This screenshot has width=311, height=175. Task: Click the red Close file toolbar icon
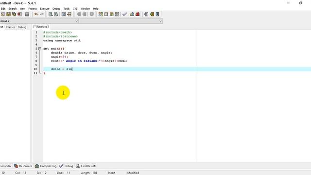(19, 14)
